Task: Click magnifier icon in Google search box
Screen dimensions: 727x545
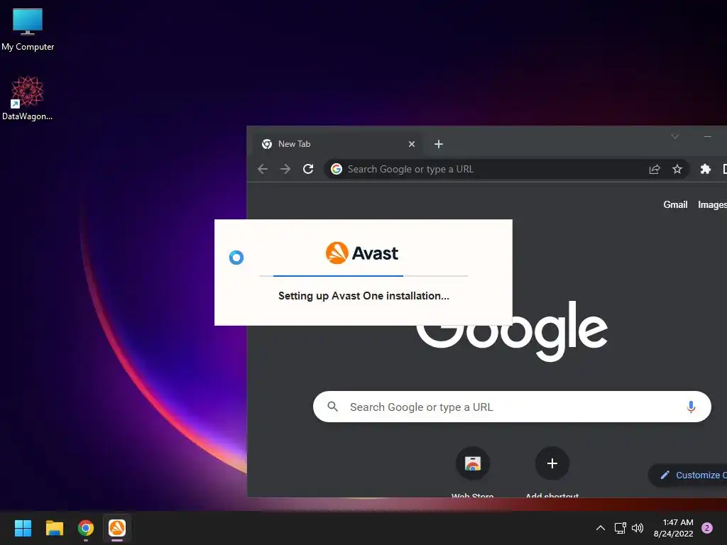Action: pyautogui.click(x=333, y=407)
